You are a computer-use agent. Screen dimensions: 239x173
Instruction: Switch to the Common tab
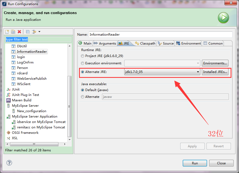click(213, 44)
